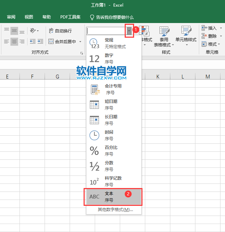
Task: Expand the 合并后居中 dropdown arrow
Action: 80,42
